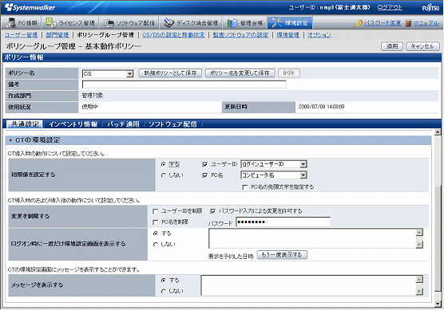Enable ユーザーIDを制限 checkbox

(155, 211)
